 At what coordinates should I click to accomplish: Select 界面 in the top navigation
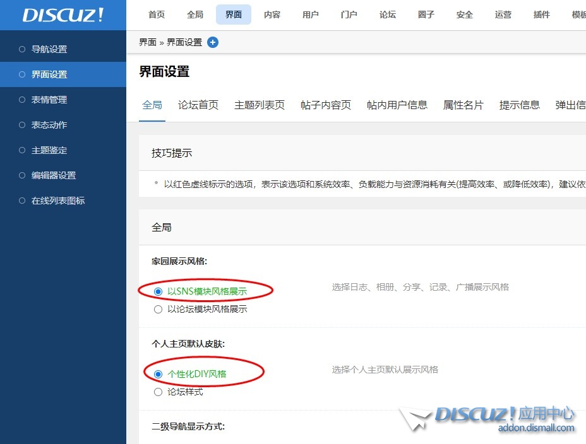(x=234, y=15)
